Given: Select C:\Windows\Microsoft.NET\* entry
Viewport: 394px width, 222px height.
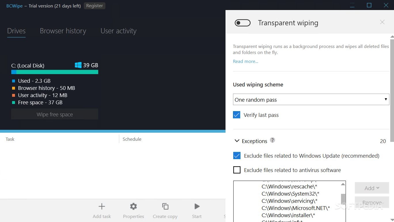Looking at the screenshot, I should [x=296, y=208].
